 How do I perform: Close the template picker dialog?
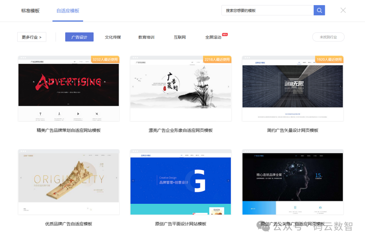pos(343,10)
